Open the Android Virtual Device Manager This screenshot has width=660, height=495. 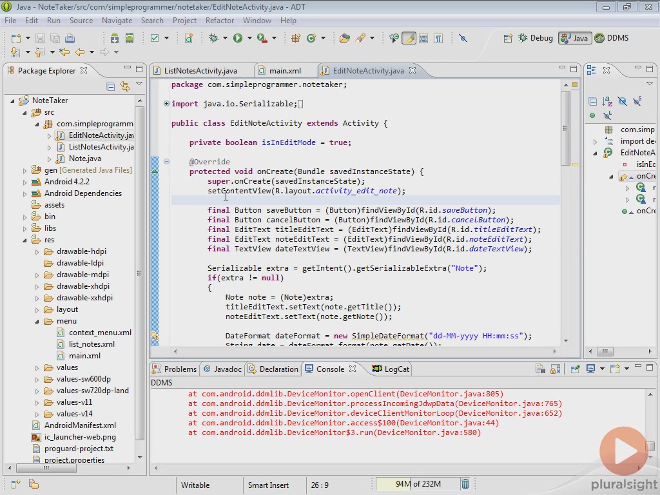click(x=130, y=38)
